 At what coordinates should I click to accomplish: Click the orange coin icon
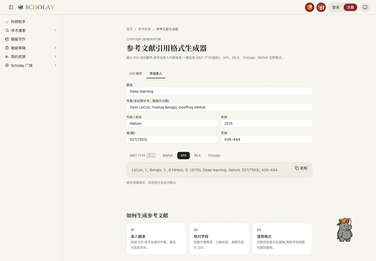tap(310, 7)
